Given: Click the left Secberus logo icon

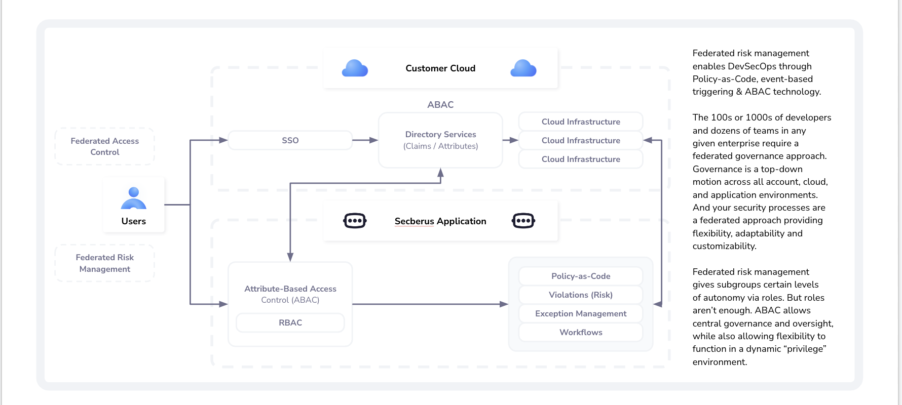Looking at the screenshot, I should tap(355, 221).
